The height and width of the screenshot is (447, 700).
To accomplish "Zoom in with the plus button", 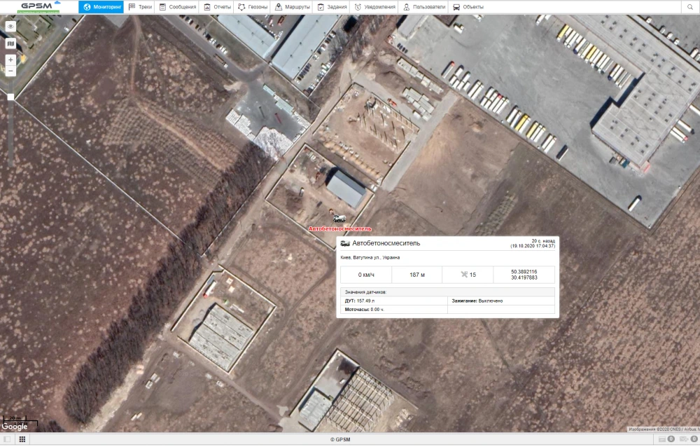I will click(10, 60).
